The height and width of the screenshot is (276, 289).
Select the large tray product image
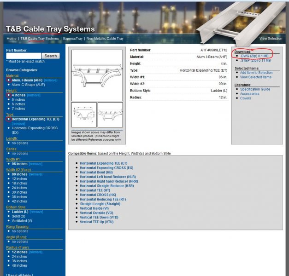coord(97,75)
